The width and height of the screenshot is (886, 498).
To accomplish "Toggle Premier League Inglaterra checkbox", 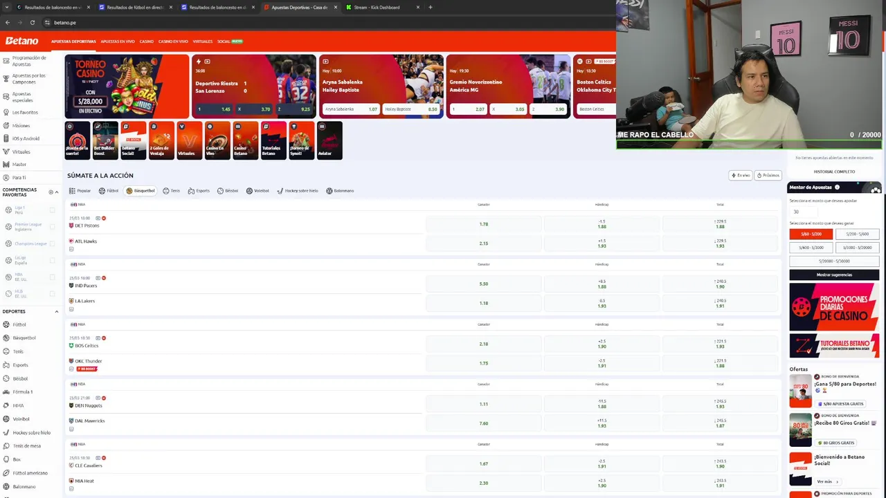I will point(53,227).
